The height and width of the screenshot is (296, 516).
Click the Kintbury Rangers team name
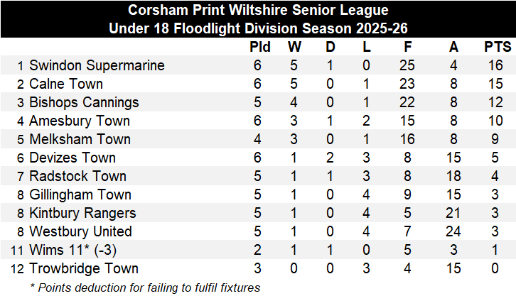82,213
